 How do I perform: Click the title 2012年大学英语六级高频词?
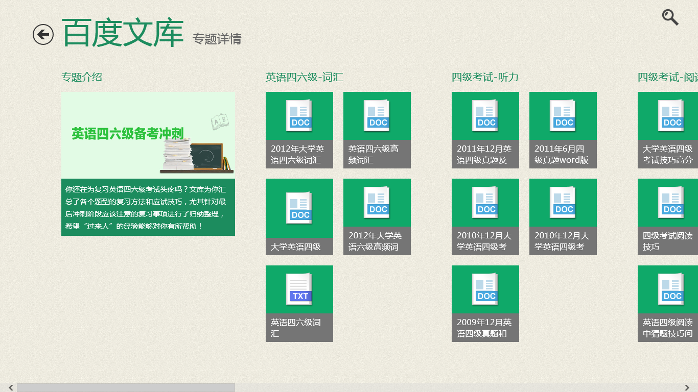pos(375,241)
